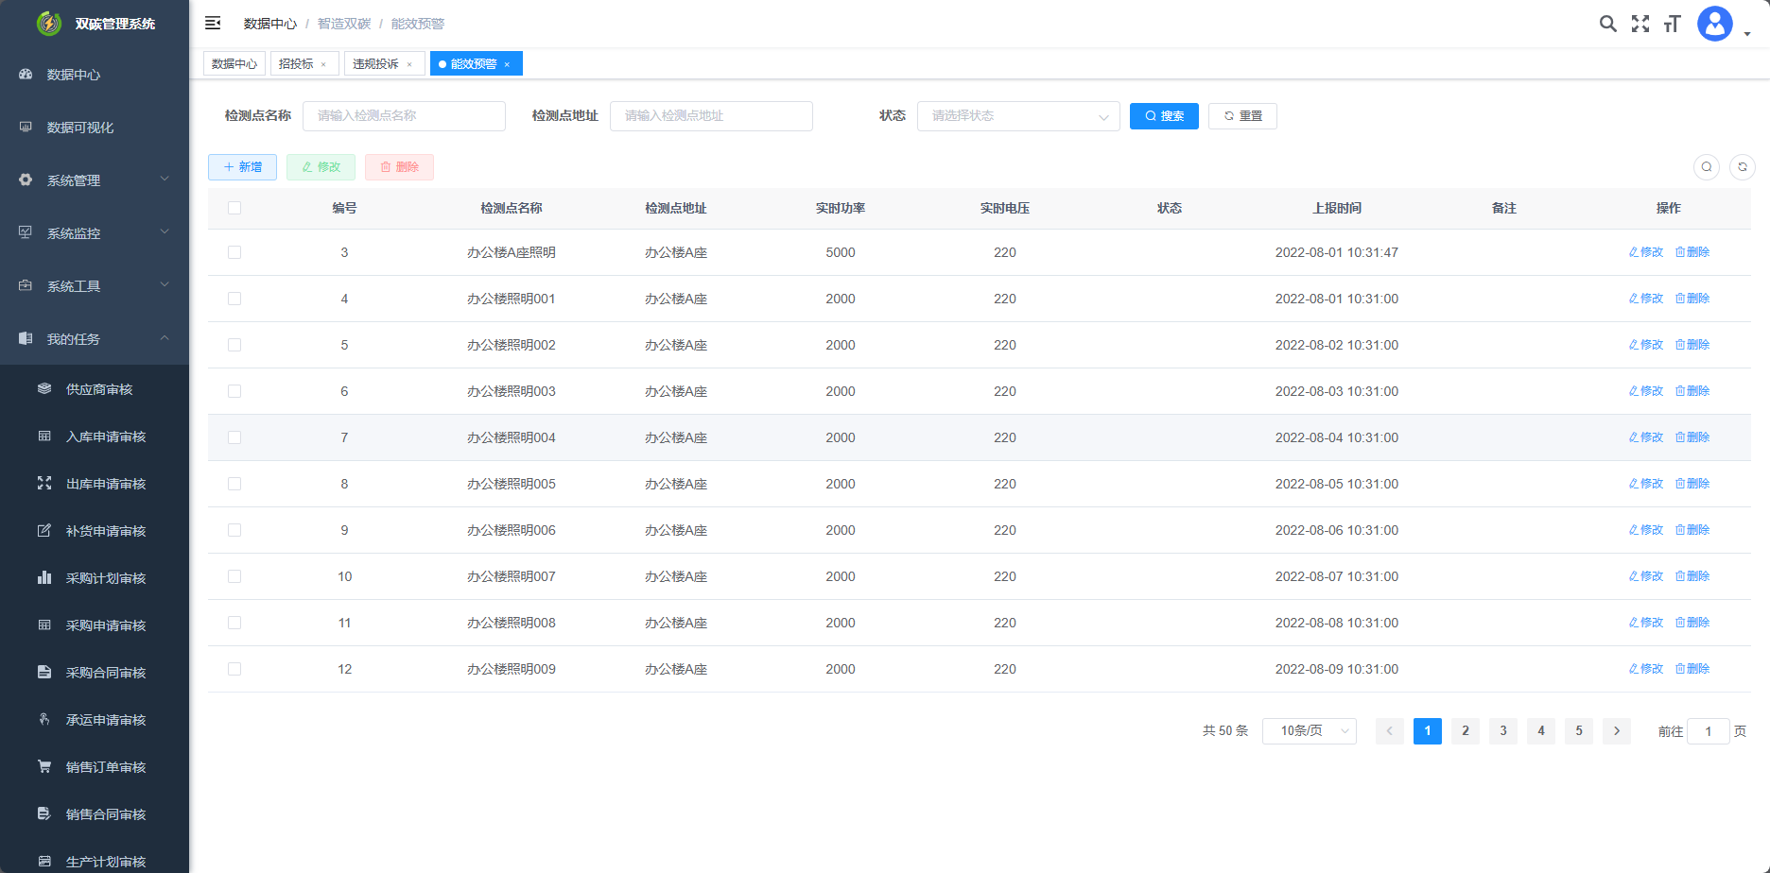Screen dimensions: 1770x873
Task: Click the 采购计划审核 chart icon
Action: [44, 577]
